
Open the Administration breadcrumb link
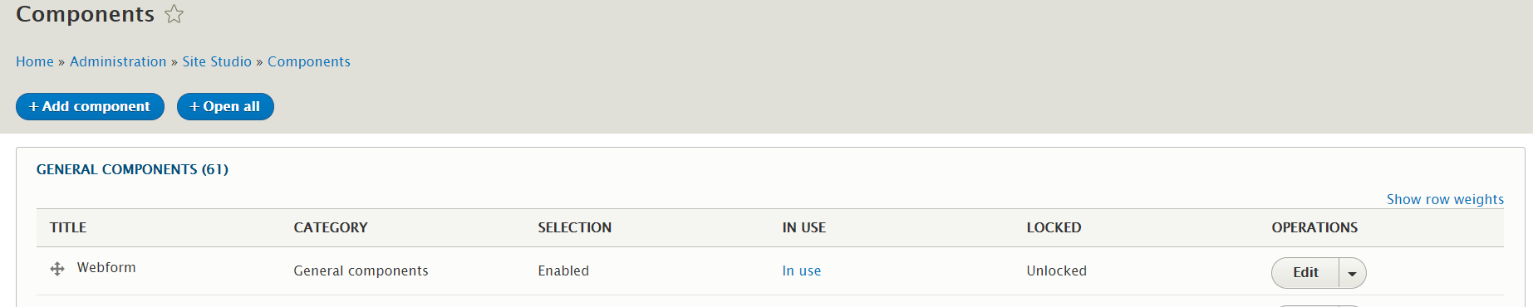[x=118, y=61]
